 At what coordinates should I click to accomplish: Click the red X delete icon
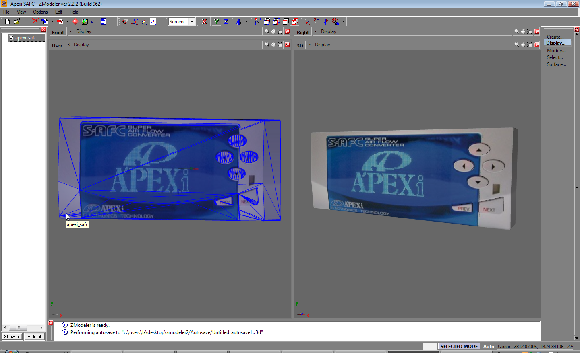pyautogui.click(x=35, y=21)
